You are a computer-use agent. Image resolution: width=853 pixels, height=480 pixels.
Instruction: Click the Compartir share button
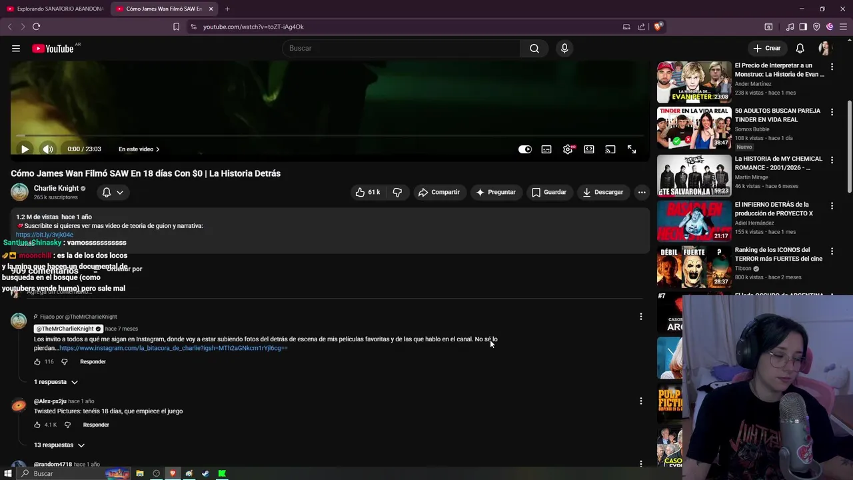click(x=439, y=192)
